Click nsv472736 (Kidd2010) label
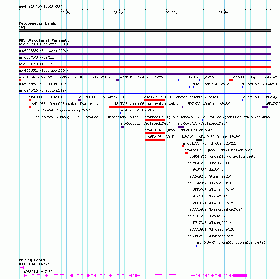Viewport: 280px width, 279px height. [212, 84]
